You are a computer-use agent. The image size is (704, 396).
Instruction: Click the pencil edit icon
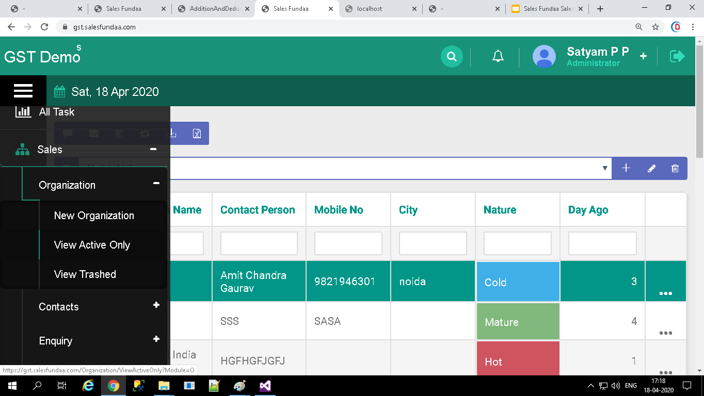pos(651,168)
